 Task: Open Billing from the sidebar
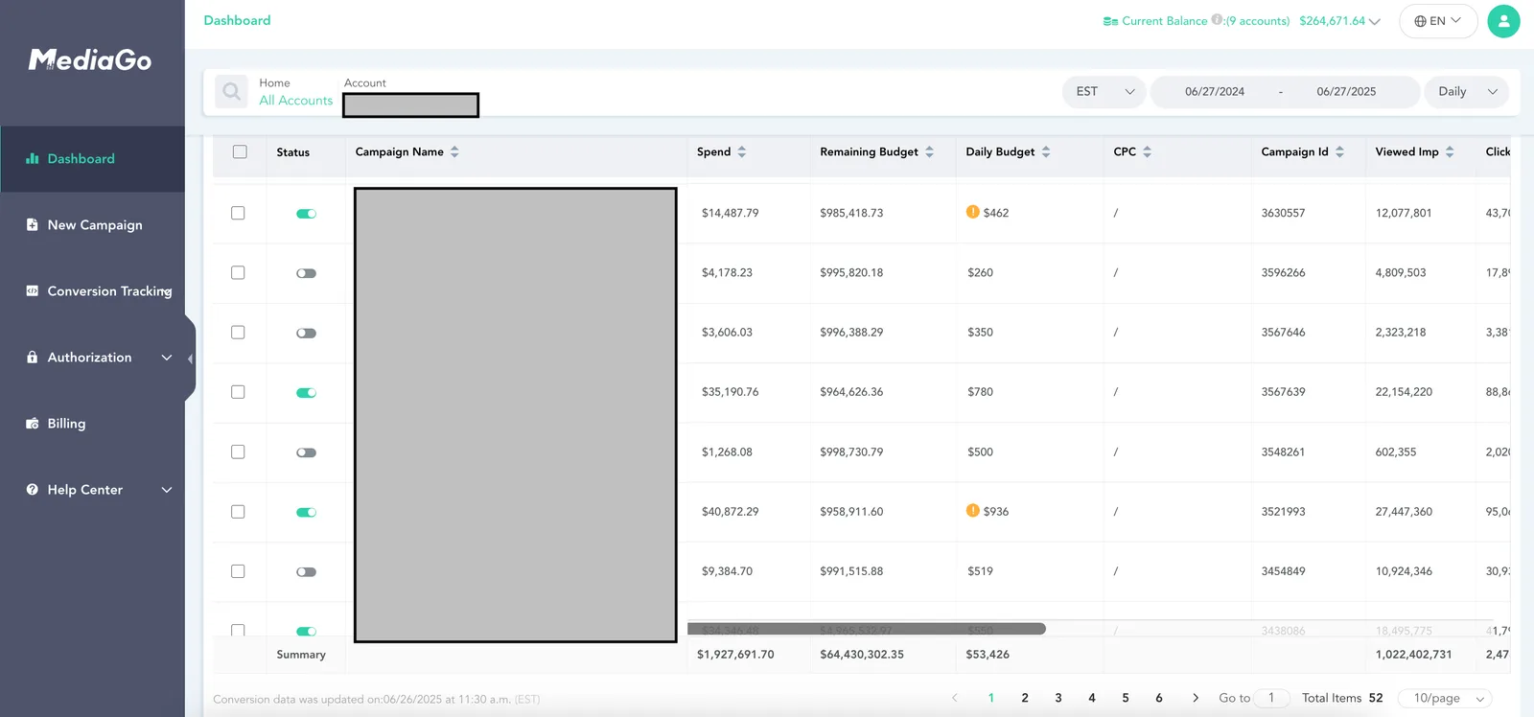(x=92, y=424)
